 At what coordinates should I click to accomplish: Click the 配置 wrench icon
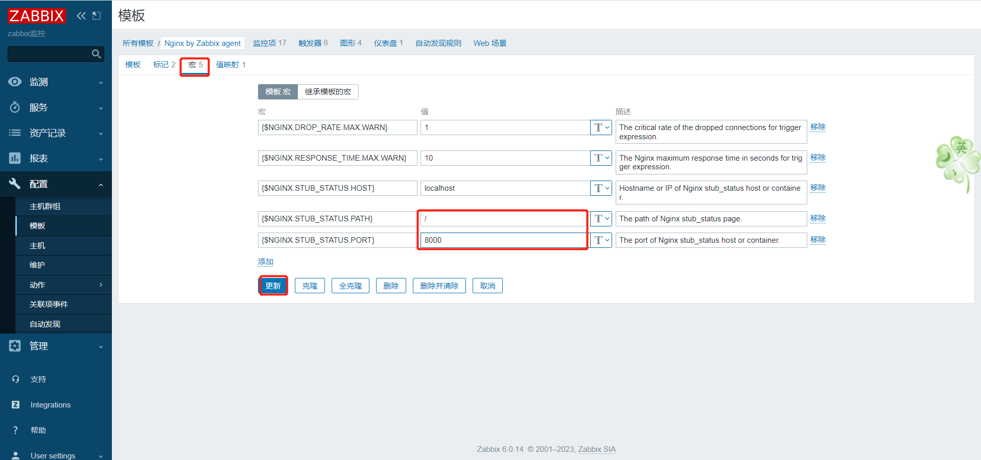coord(15,184)
